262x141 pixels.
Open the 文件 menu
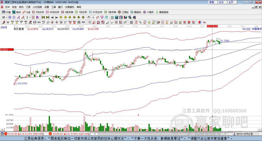(x=7, y=7)
